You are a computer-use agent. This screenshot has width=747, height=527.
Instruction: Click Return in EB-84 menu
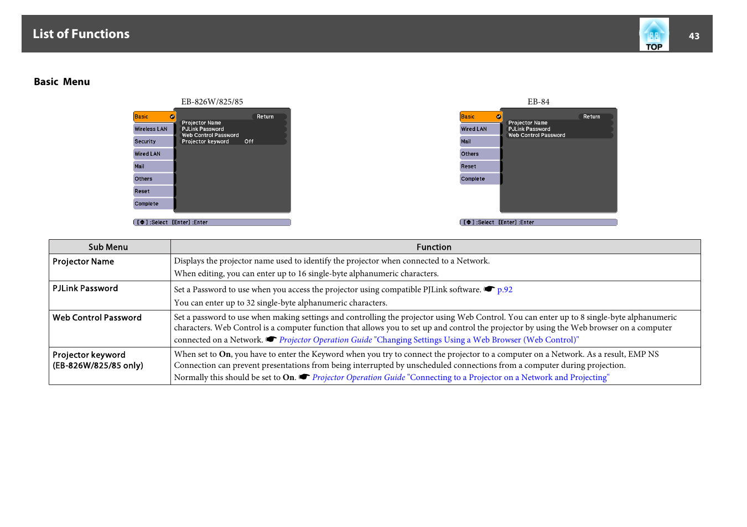(x=596, y=117)
